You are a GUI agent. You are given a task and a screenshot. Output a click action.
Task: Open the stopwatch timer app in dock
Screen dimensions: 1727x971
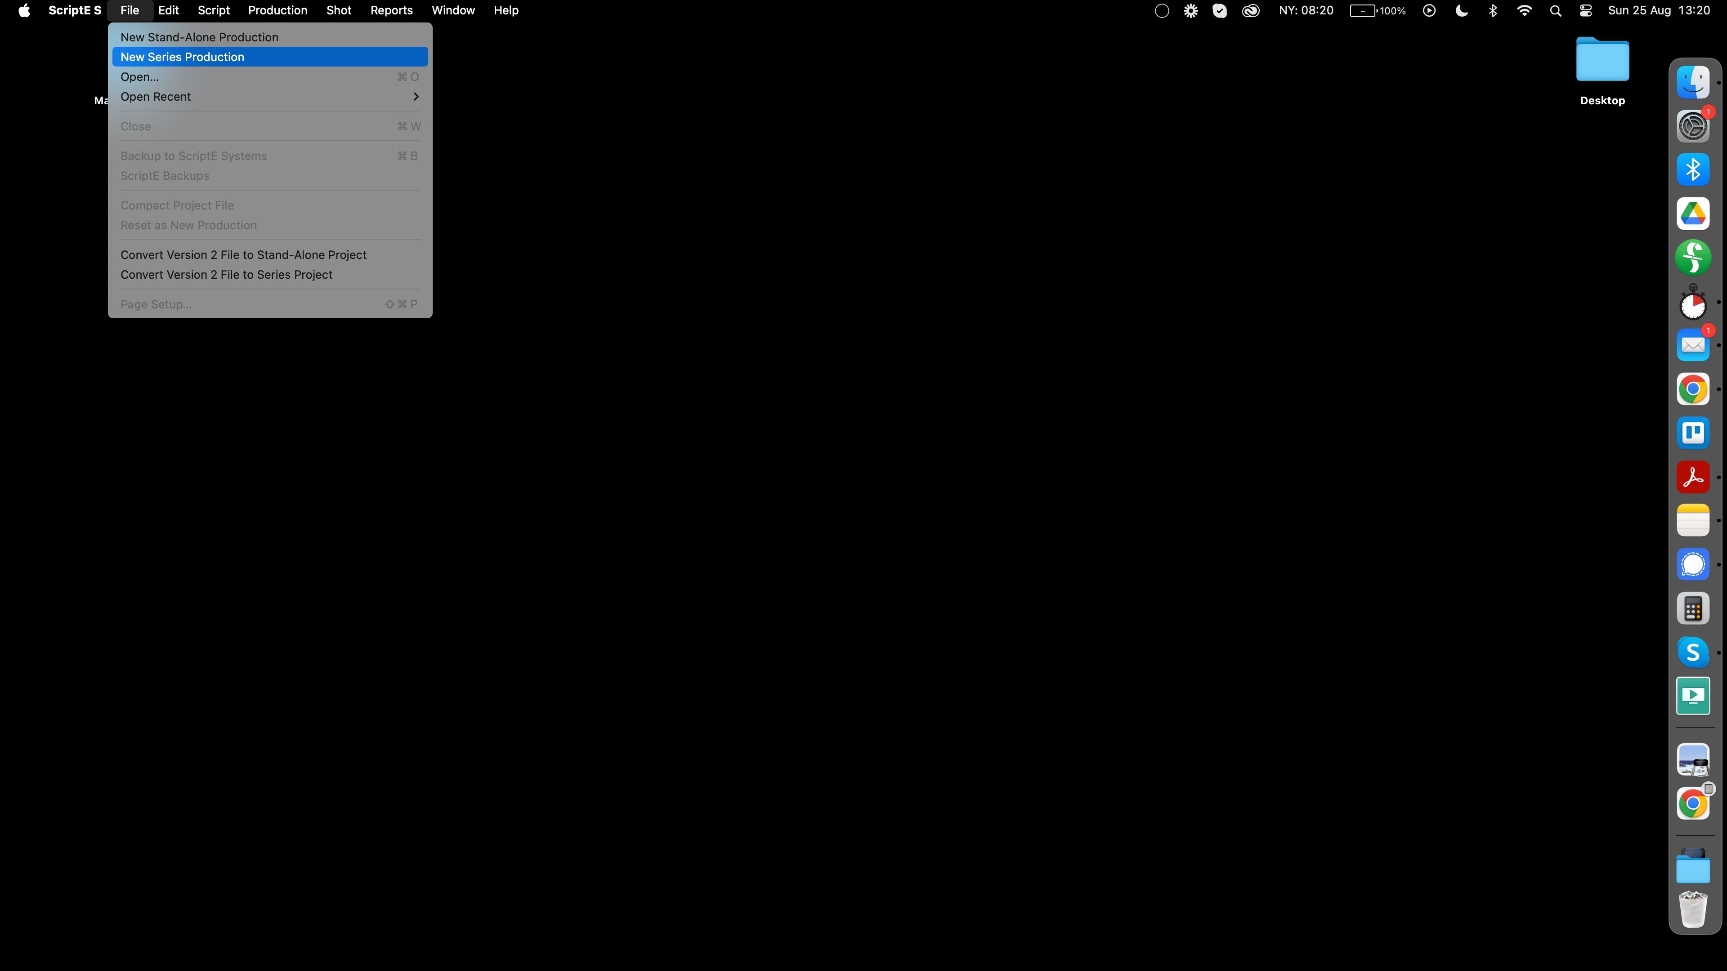(1692, 303)
